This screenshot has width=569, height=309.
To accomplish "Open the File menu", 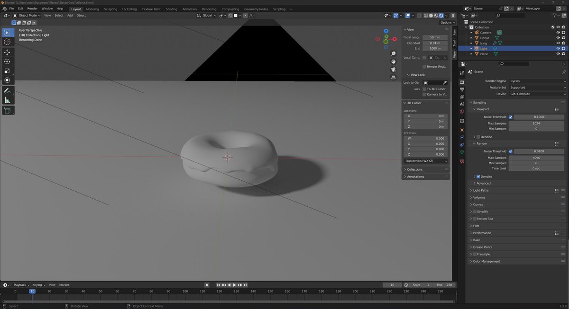I will (11, 9).
